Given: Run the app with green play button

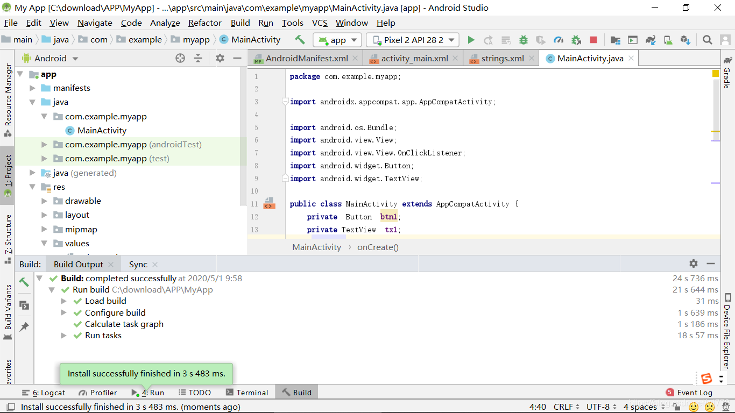Looking at the screenshot, I should pos(471,40).
